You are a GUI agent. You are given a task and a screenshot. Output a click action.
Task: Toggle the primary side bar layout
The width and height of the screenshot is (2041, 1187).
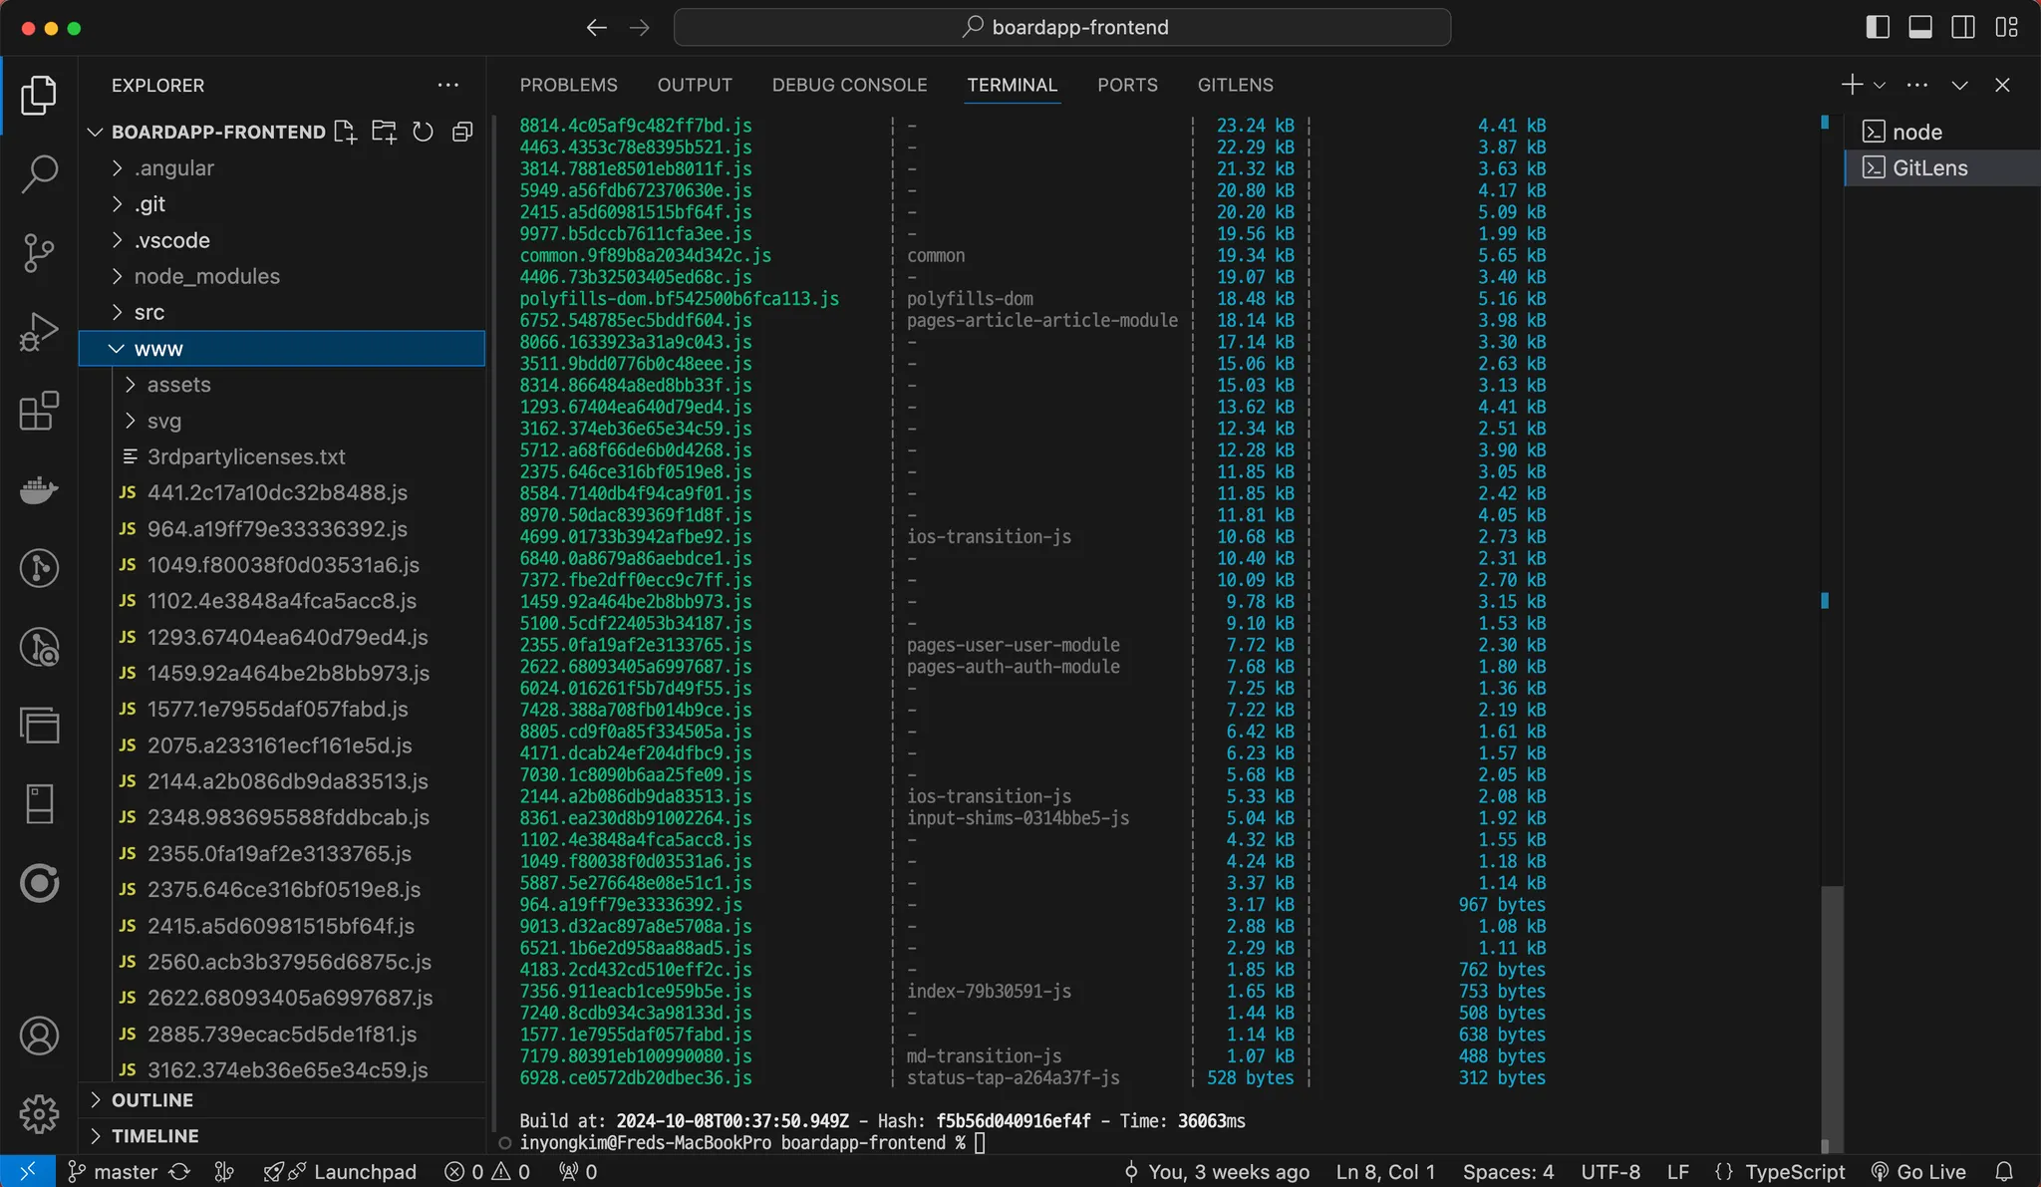1877,27
